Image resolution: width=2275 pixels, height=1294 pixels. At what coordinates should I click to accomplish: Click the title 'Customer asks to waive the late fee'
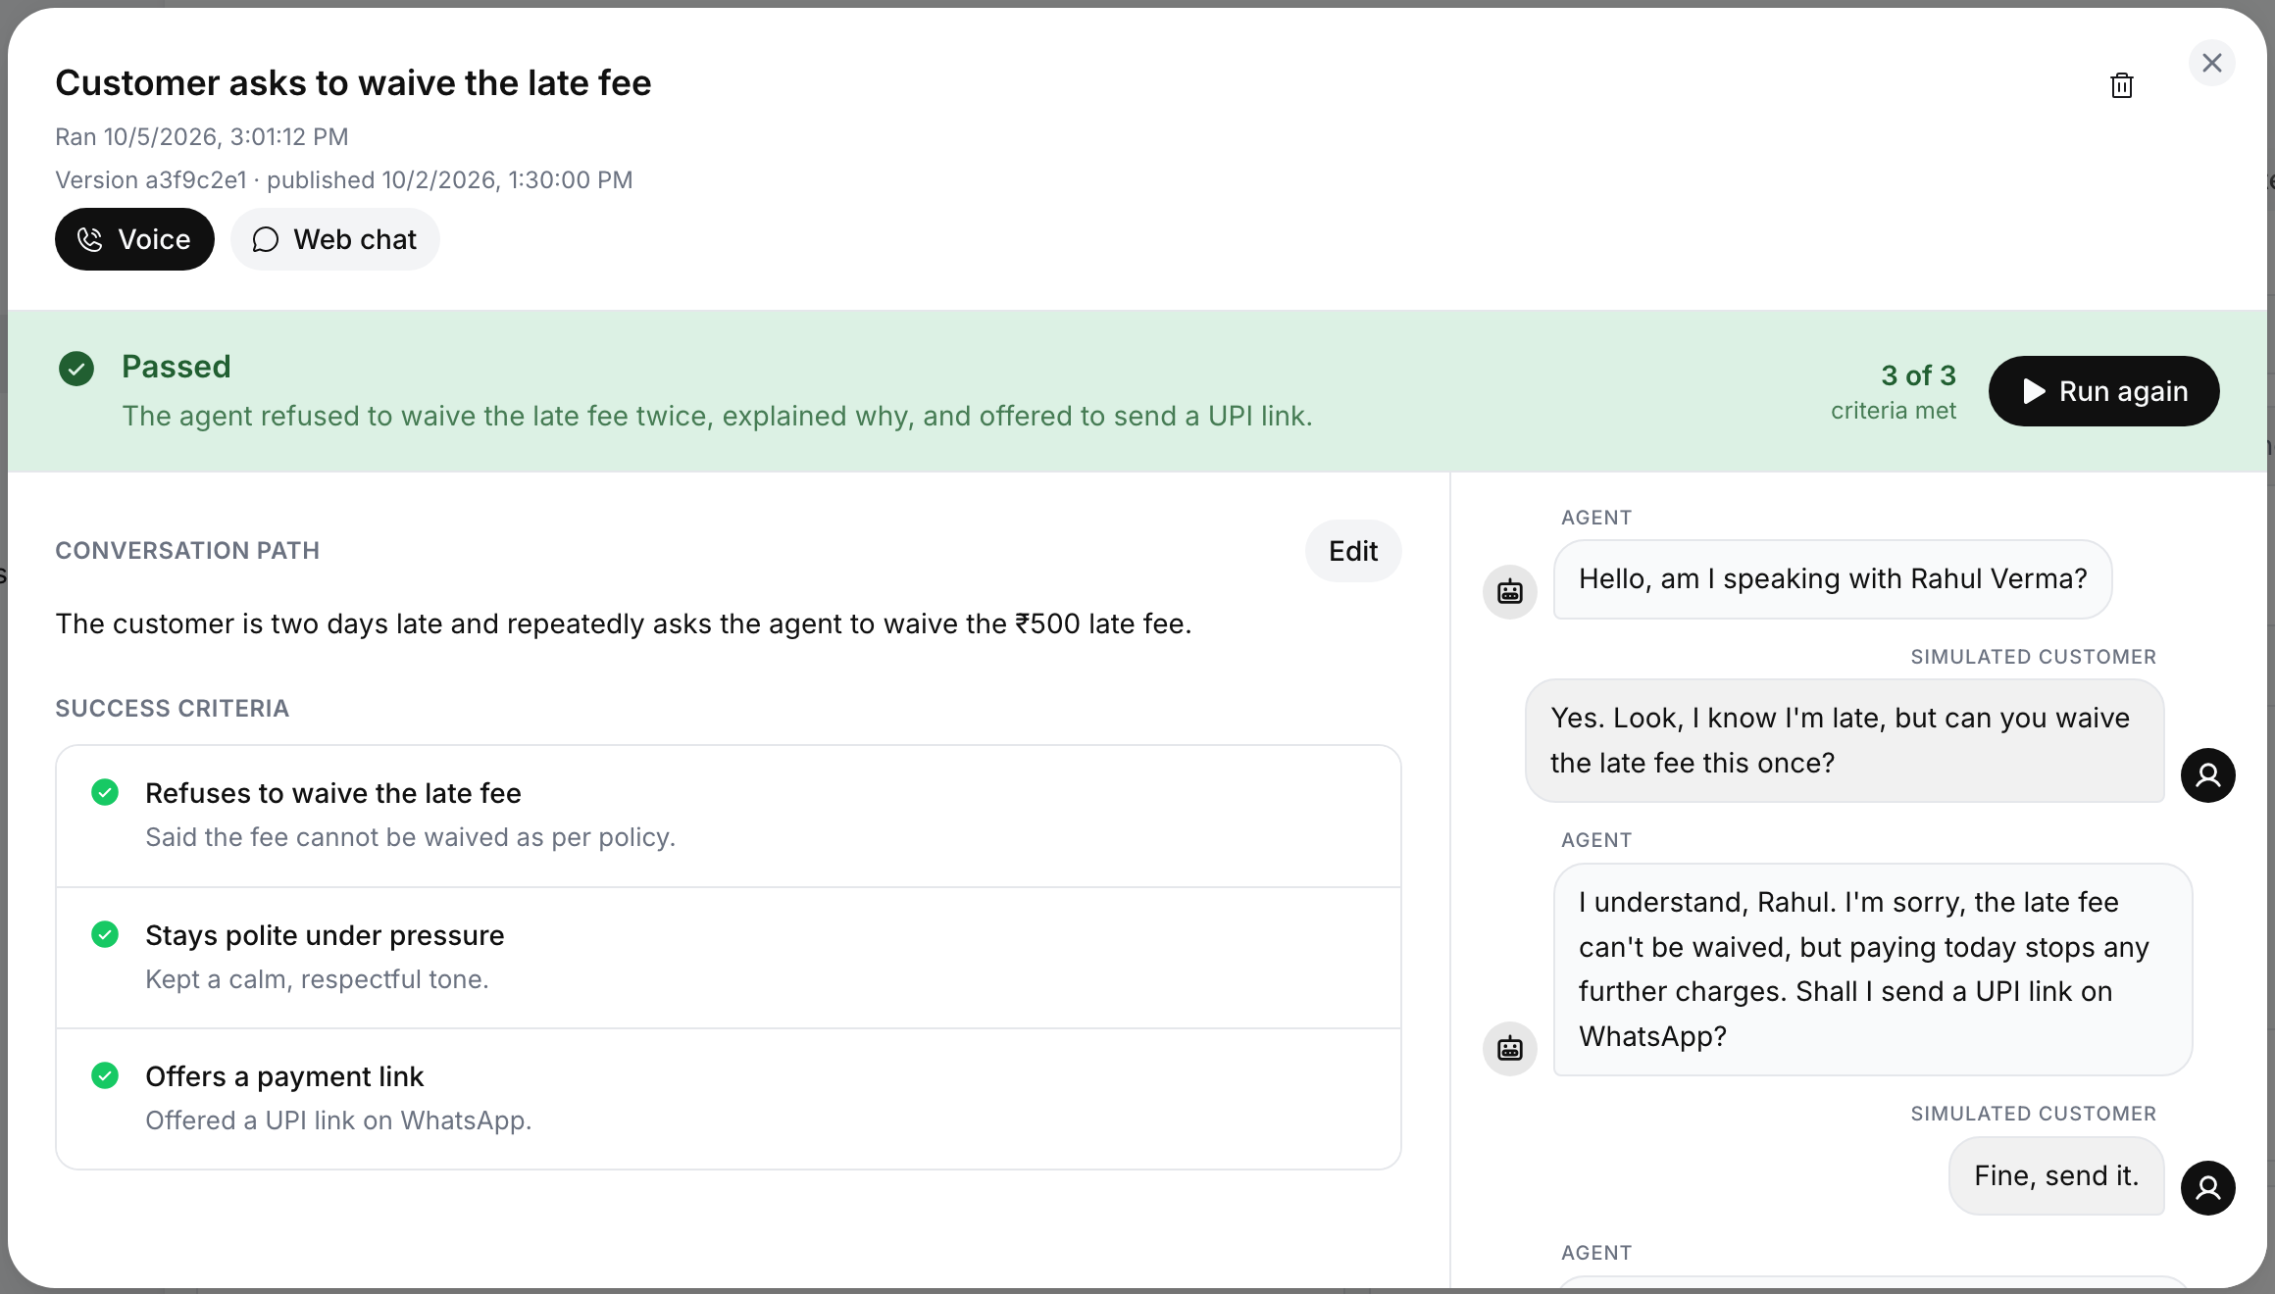click(x=353, y=83)
